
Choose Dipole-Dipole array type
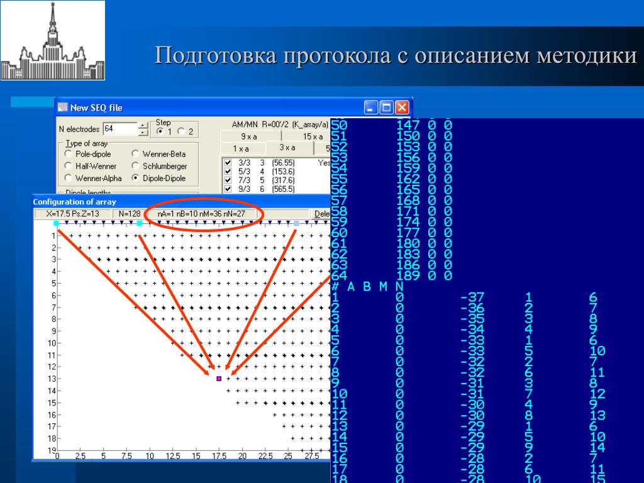pos(135,178)
